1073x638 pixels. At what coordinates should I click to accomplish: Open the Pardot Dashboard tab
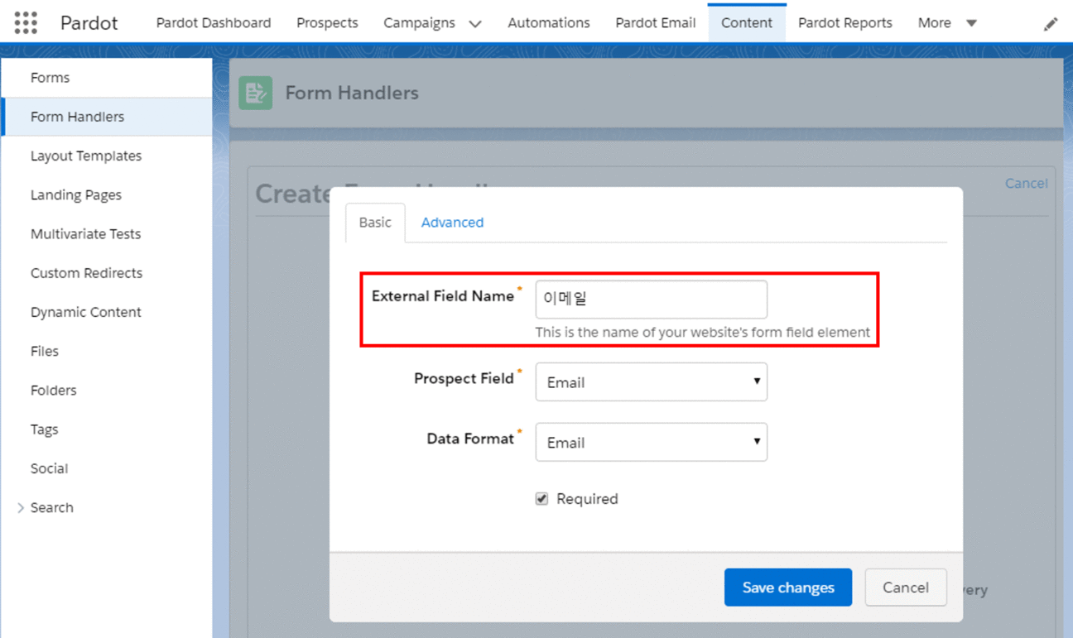[x=214, y=23]
